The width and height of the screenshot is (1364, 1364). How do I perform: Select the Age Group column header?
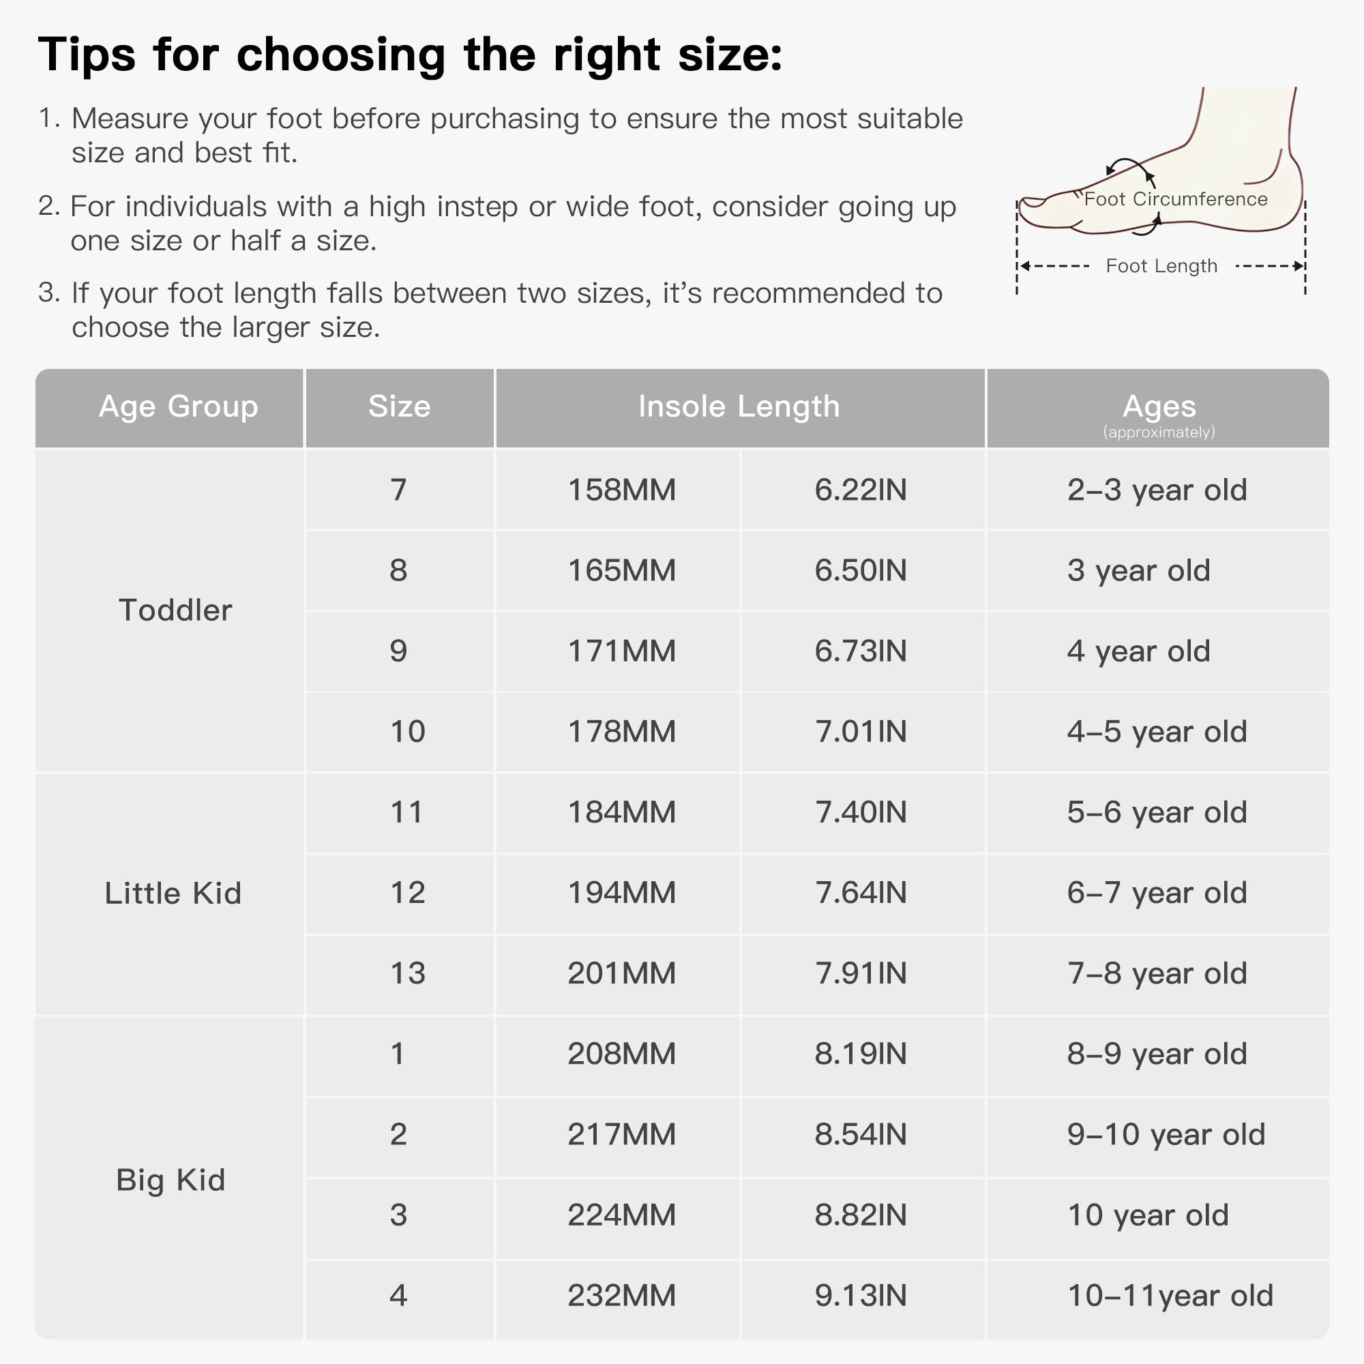click(x=178, y=406)
